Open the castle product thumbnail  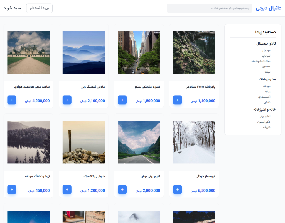click(x=28, y=53)
